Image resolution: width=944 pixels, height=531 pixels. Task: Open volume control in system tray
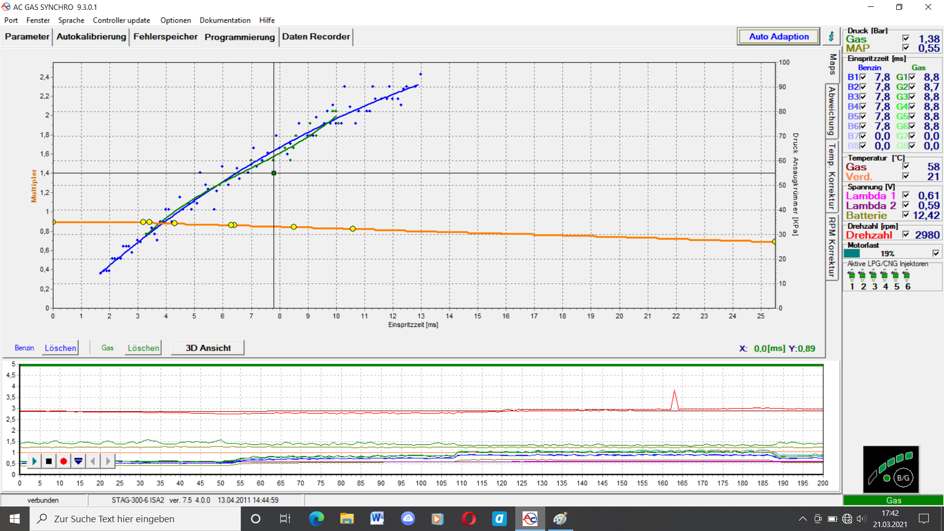tap(861, 519)
